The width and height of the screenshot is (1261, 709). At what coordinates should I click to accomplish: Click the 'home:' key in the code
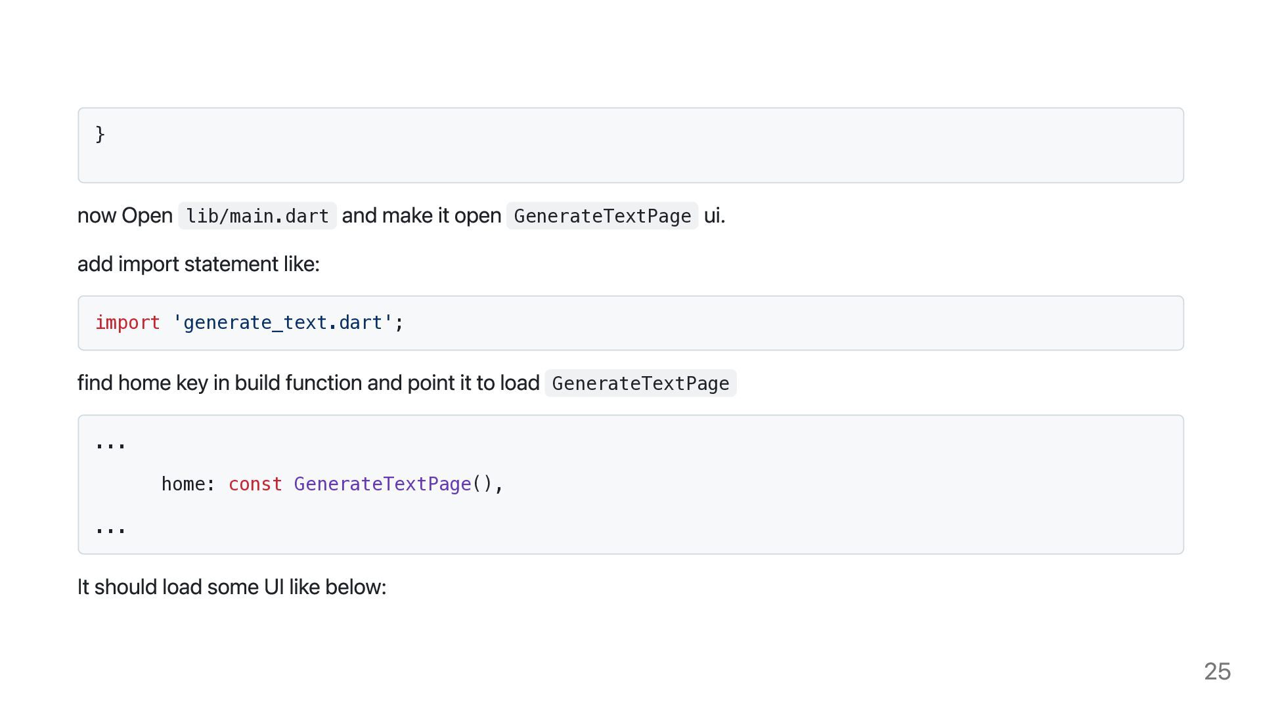coord(188,484)
